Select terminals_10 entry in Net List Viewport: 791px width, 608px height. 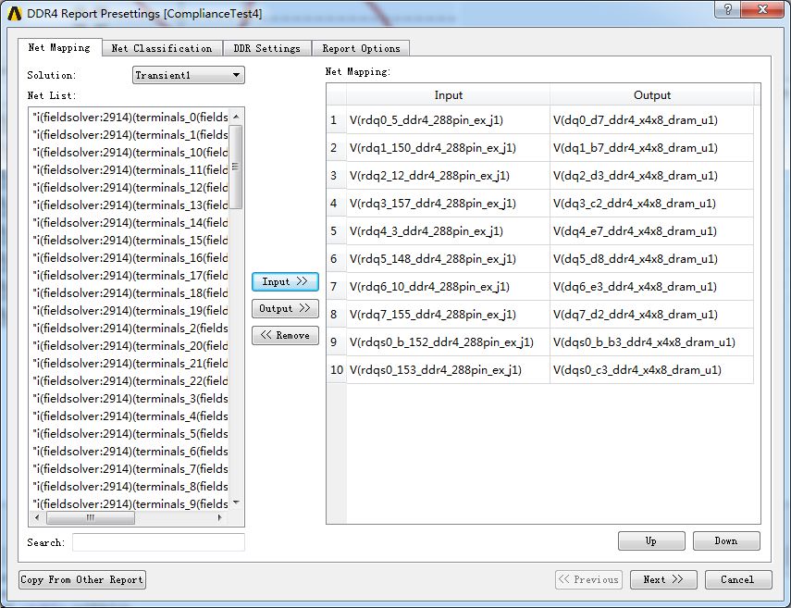coord(130,153)
